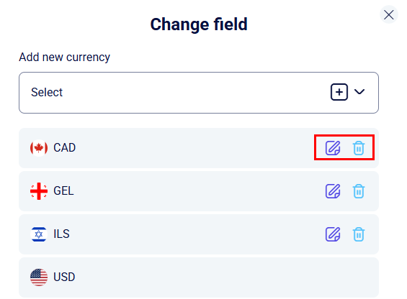Viewport: 407px width, 299px height.
Task: Click the plus add icon in Select field
Action: (339, 92)
